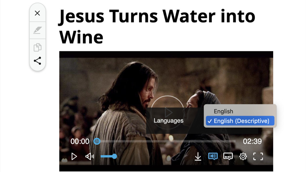Enter fullscreen mode
The width and height of the screenshot is (306, 172).
click(x=258, y=156)
